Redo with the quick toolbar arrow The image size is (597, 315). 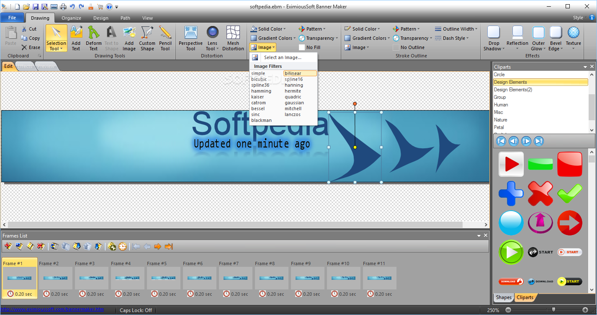point(81,7)
